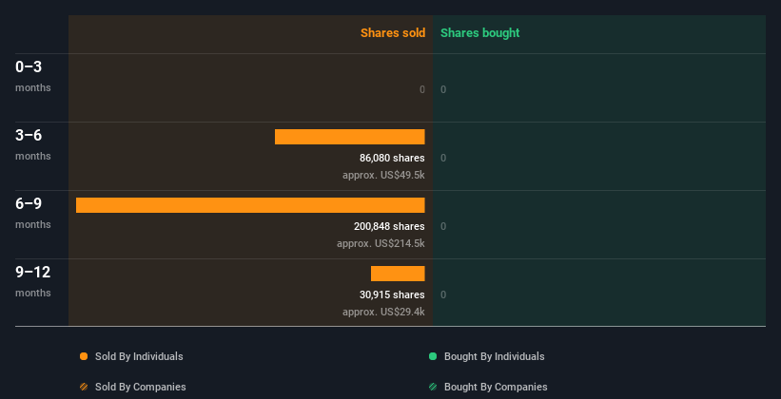Click the 9–12 months row label
Image resolution: width=781 pixels, height=399 pixels.
tap(33, 281)
